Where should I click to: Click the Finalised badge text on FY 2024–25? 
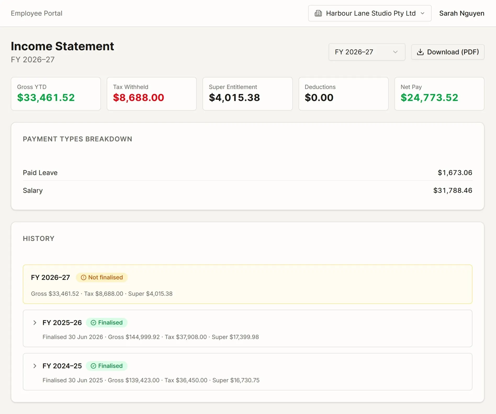click(x=110, y=366)
